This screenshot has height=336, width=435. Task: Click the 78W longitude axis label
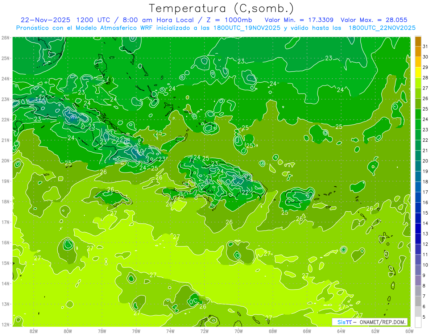(102, 331)
